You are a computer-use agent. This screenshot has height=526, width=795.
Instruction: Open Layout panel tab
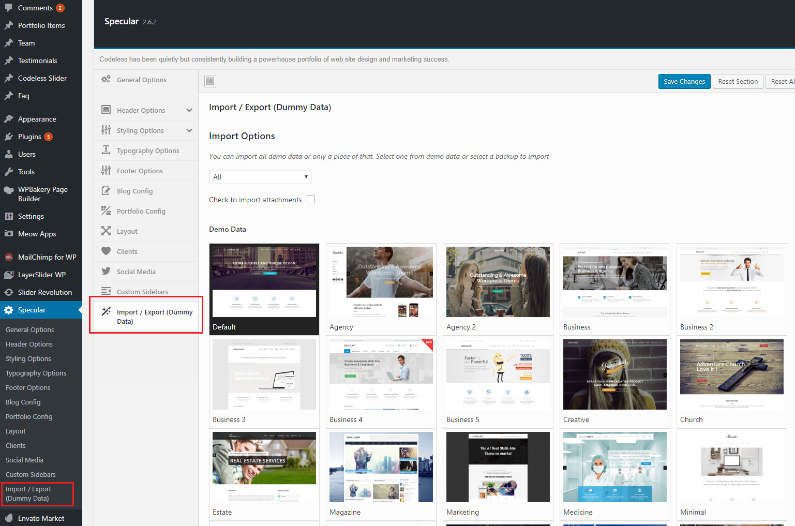146,231
